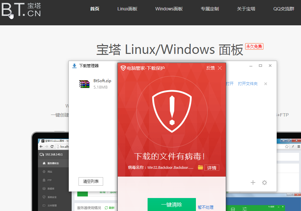301x211 pixels.
Task: Click the 电脑管家 shield logo icon
Action: point(123,68)
